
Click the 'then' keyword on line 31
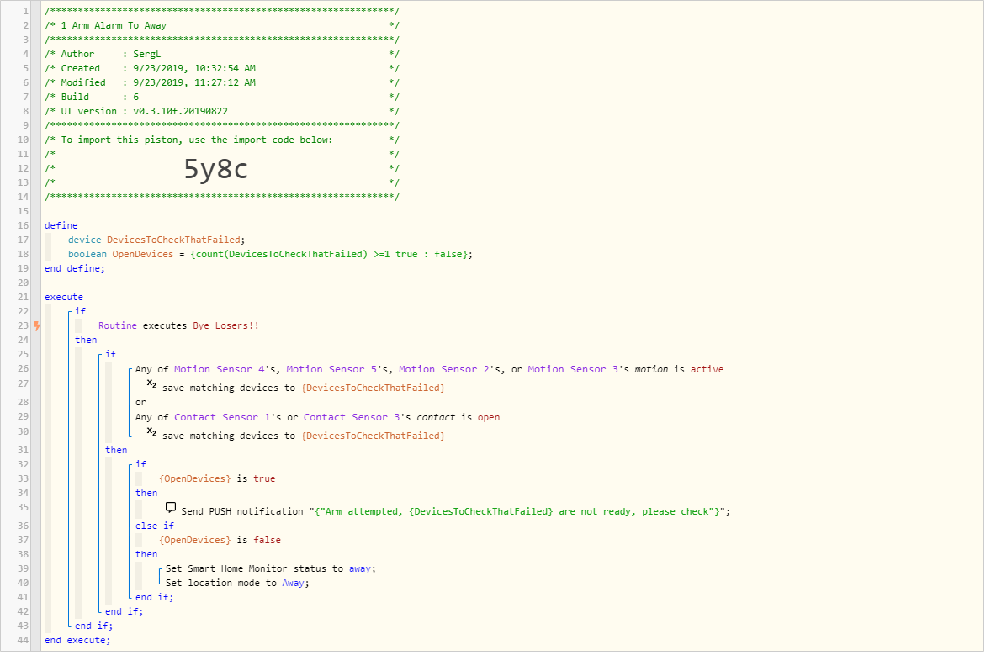pos(116,451)
